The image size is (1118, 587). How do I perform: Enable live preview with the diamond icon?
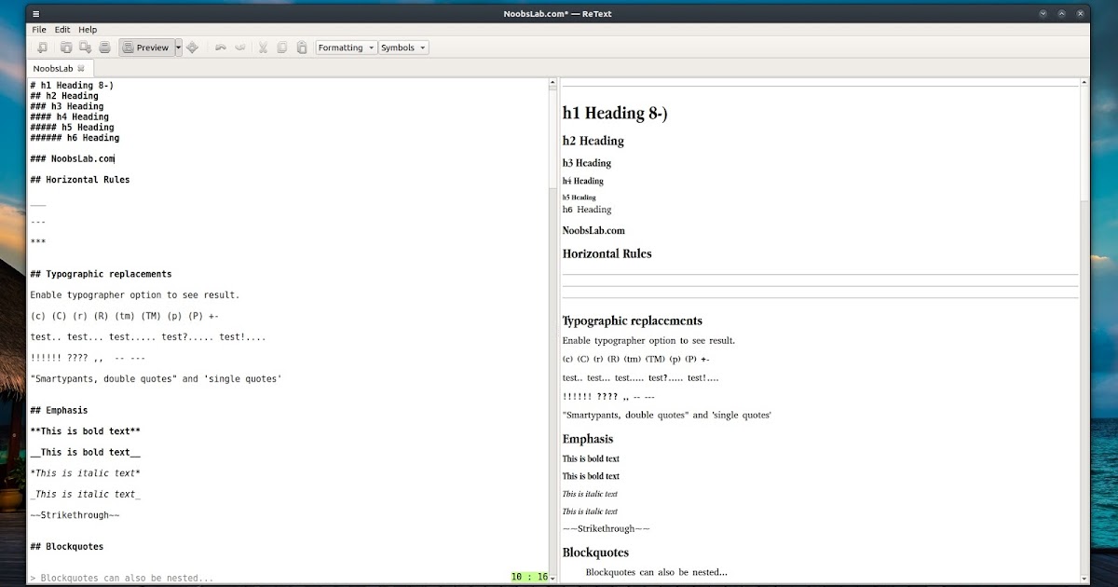(x=193, y=47)
